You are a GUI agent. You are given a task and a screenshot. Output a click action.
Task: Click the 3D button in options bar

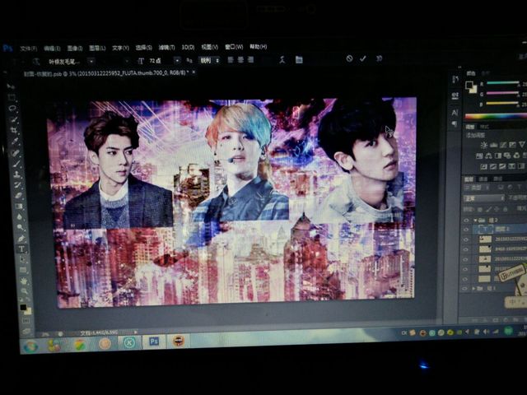click(379, 58)
